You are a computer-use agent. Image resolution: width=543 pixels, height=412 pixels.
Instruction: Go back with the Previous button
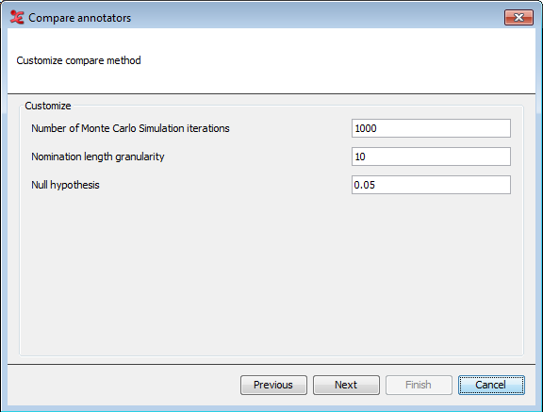[x=273, y=385]
